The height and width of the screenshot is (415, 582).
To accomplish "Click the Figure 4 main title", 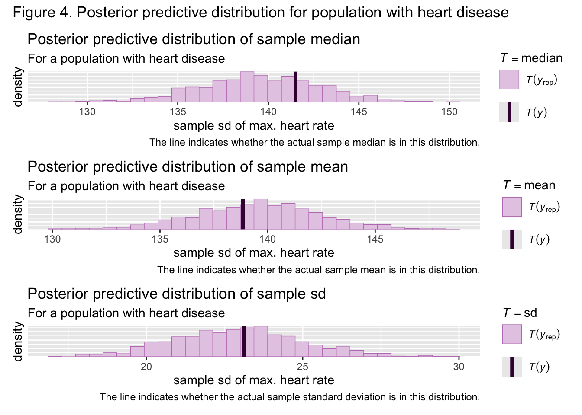I will (261, 12).
